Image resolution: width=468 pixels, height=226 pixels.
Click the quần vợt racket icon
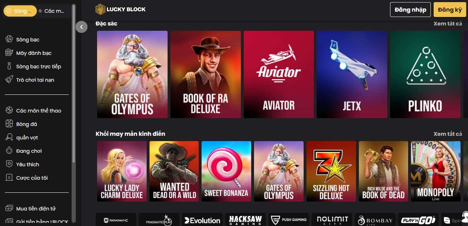tap(9, 137)
